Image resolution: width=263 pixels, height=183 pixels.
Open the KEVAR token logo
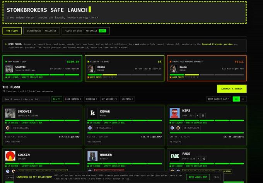tap(92, 113)
